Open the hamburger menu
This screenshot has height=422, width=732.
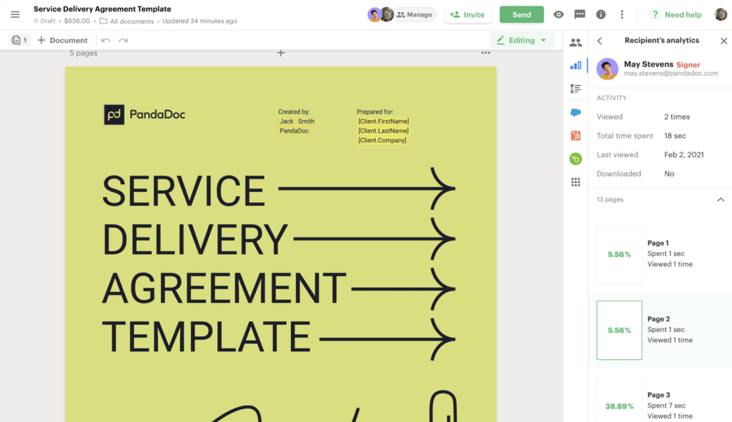[14, 14]
